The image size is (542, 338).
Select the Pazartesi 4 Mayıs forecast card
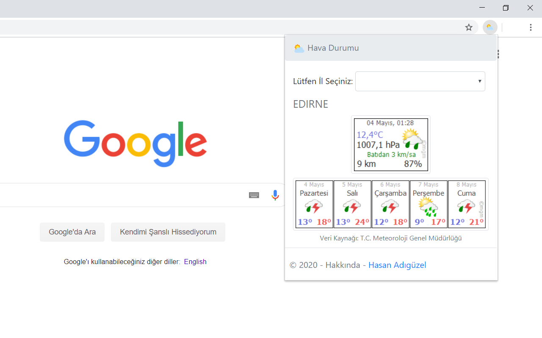tap(314, 204)
